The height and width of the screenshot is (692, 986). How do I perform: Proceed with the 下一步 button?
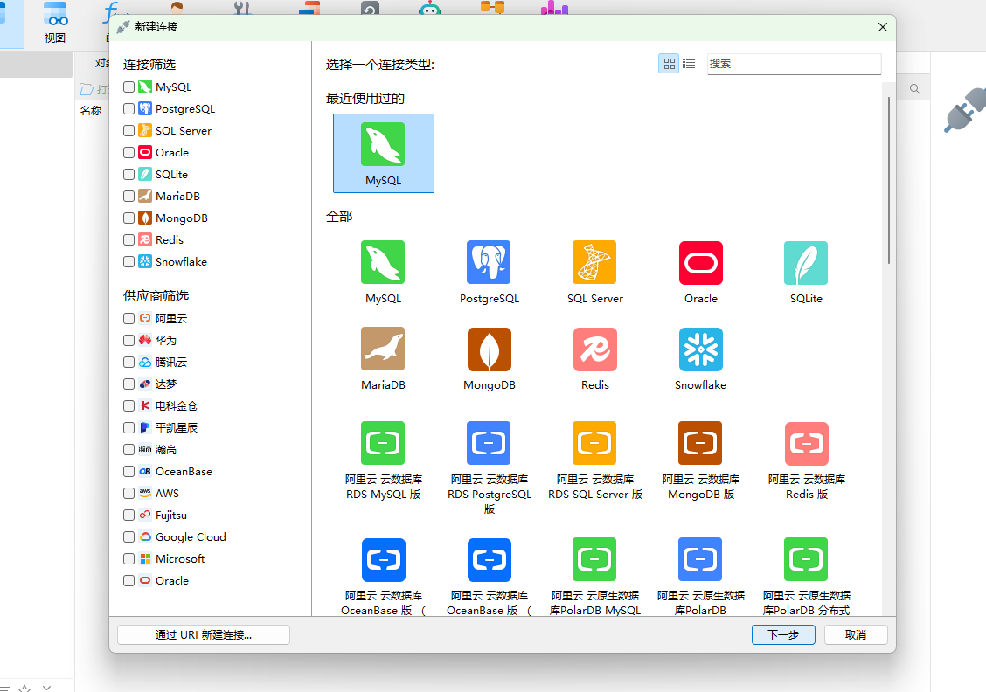783,635
